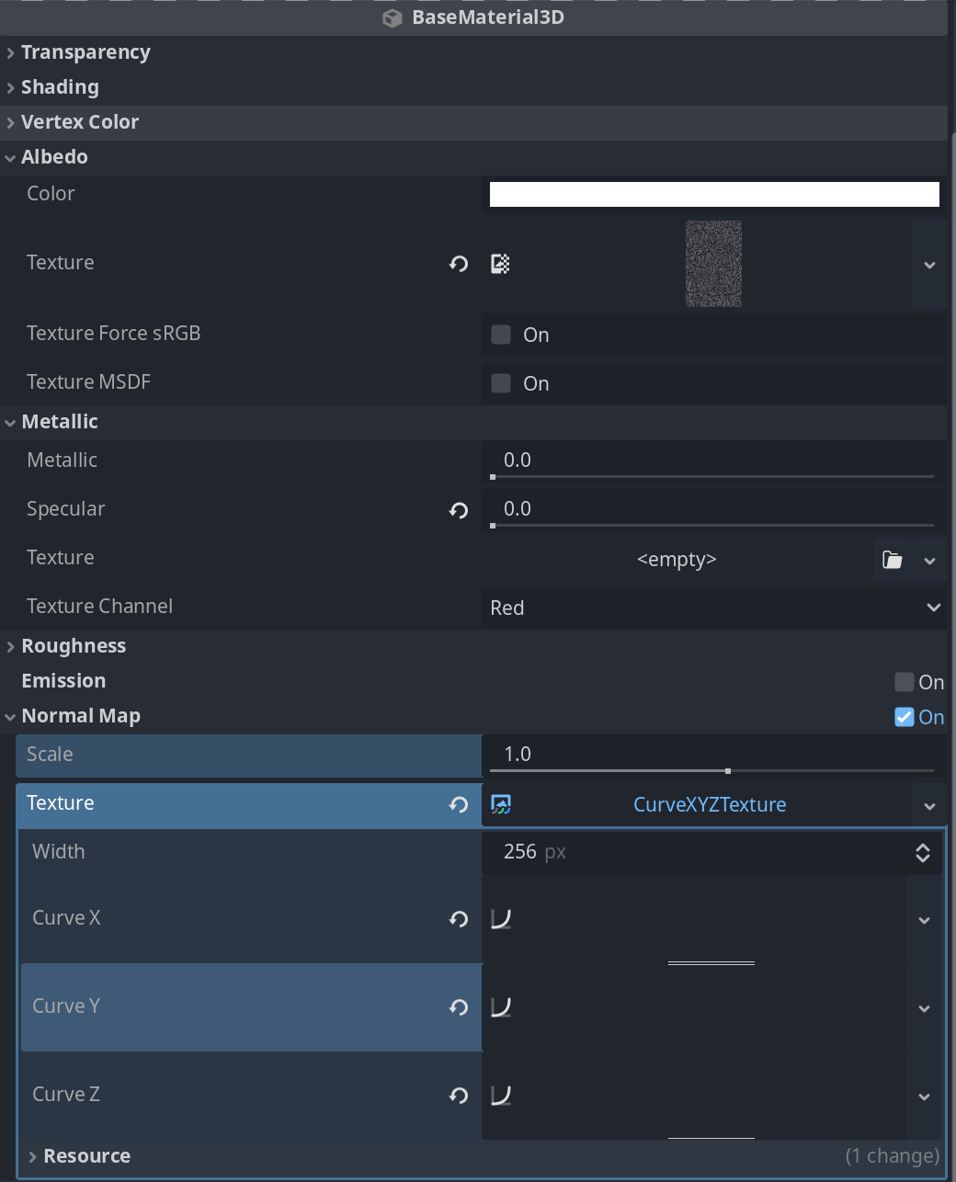Viewport: 956px width, 1182px height.
Task: Enable the Texture MSDF checkbox
Action: 501,383
